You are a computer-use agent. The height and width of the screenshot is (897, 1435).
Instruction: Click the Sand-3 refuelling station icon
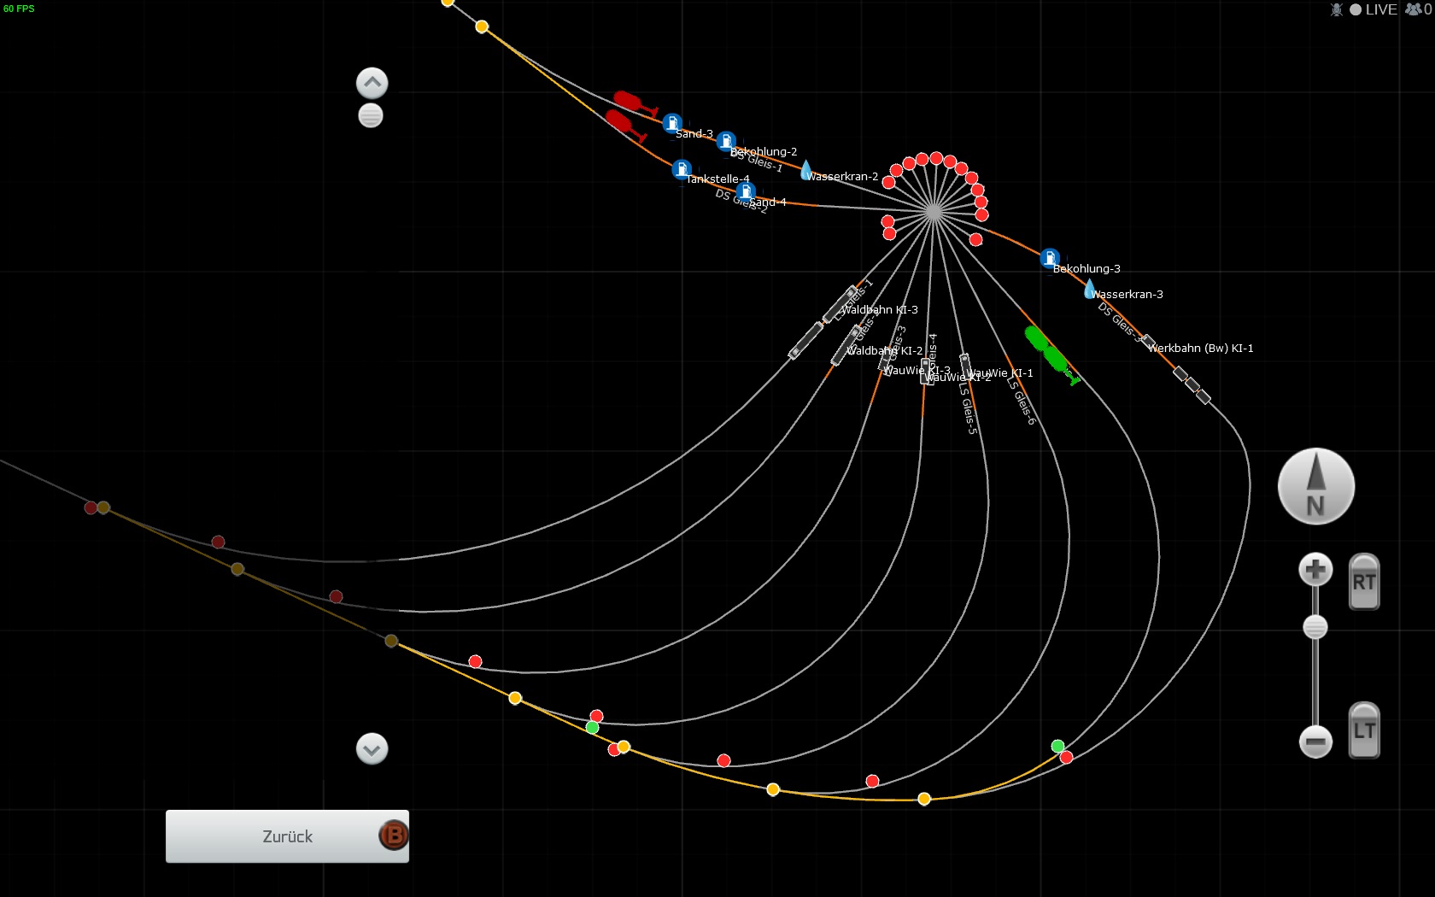[x=672, y=123]
